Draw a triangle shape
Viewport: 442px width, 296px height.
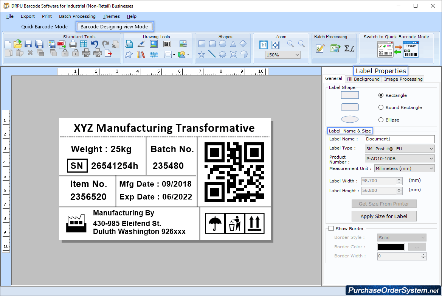[233, 44]
